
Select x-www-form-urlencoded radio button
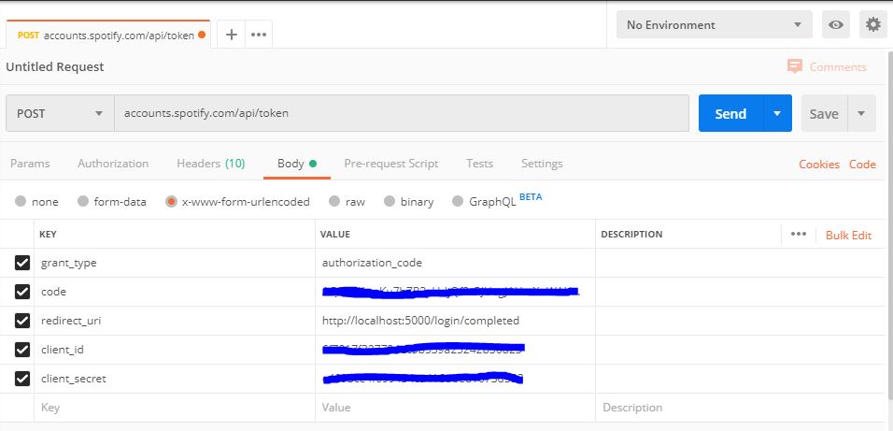[x=172, y=201]
